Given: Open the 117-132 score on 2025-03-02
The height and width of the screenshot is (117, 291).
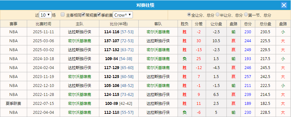Looking at the screenshot, I should [x=111, y=50].
